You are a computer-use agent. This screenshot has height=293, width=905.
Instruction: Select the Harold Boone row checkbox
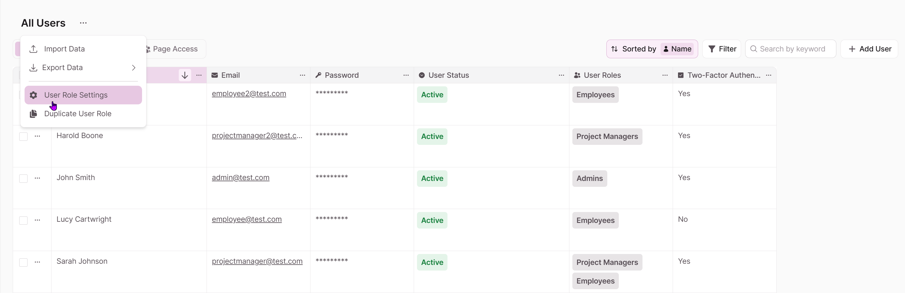coord(23,137)
